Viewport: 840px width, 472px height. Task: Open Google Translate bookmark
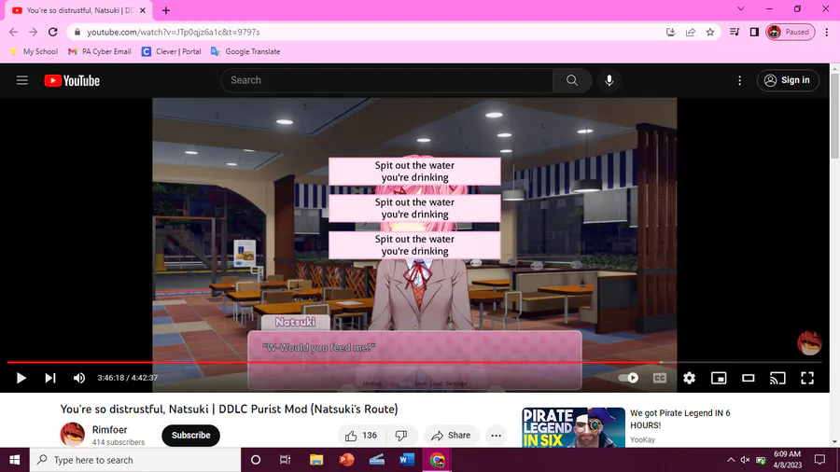coord(245,51)
